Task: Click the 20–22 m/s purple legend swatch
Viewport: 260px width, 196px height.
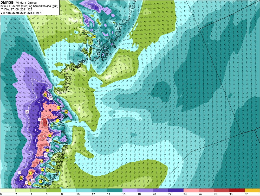Action: tap(160, 190)
